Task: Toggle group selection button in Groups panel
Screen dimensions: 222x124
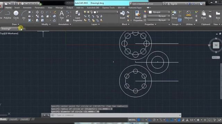Action: point(180,20)
